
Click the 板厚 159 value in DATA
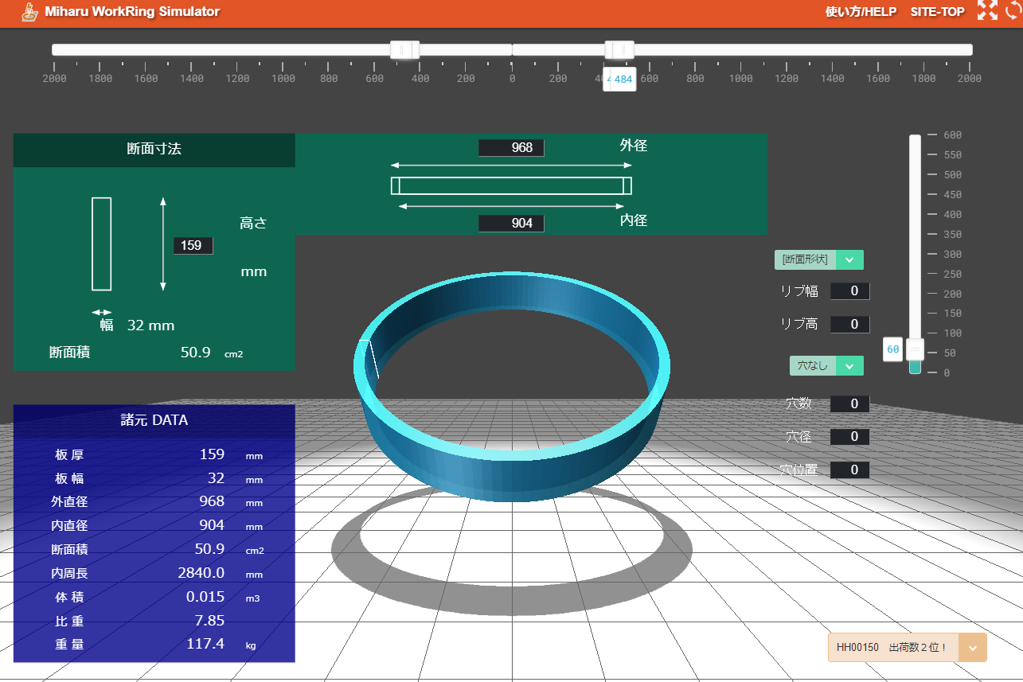212,454
